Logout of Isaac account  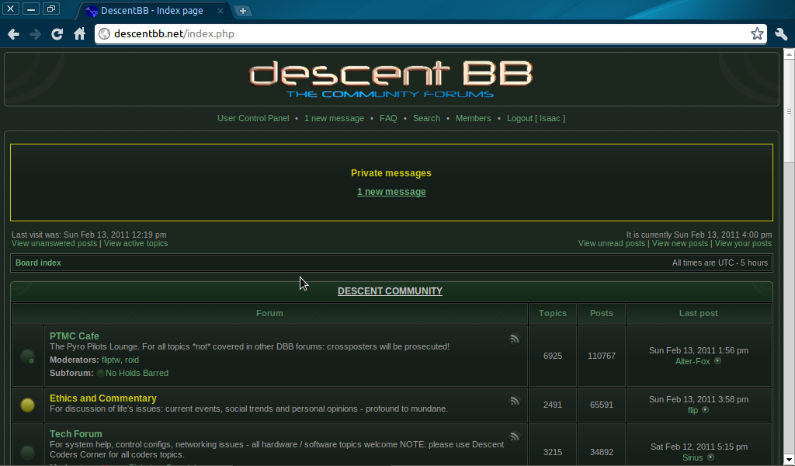536,118
